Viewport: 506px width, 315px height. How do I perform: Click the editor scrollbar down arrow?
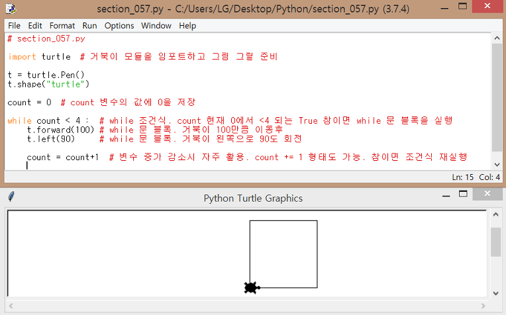click(497, 165)
